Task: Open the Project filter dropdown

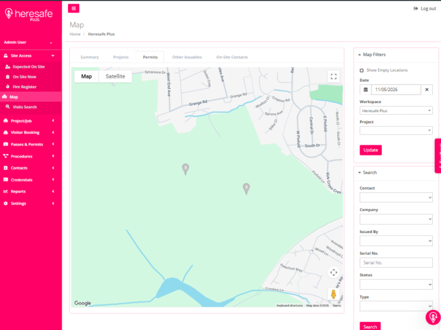Action: point(396,131)
